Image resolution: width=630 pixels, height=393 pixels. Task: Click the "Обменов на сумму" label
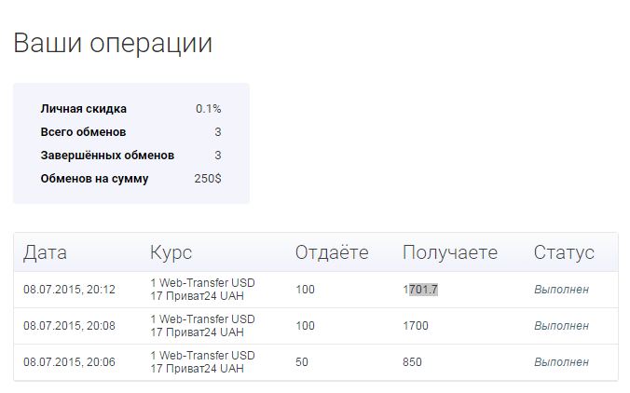(x=94, y=179)
